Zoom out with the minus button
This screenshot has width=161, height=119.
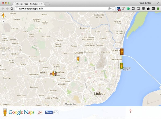[3, 53]
